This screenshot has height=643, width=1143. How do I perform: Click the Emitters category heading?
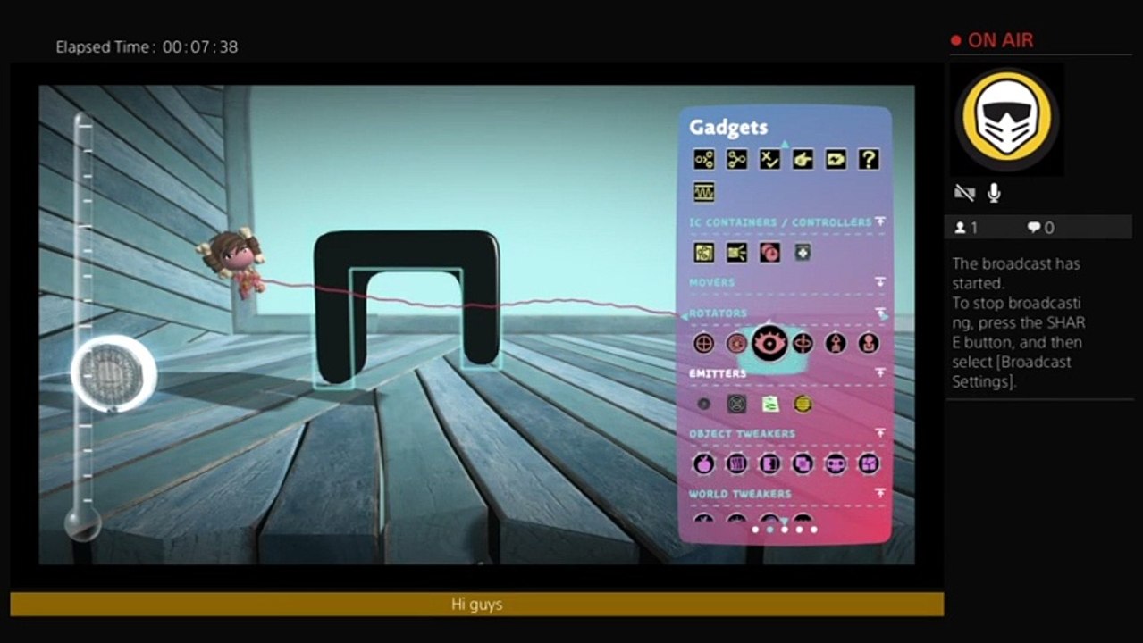pos(718,373)
